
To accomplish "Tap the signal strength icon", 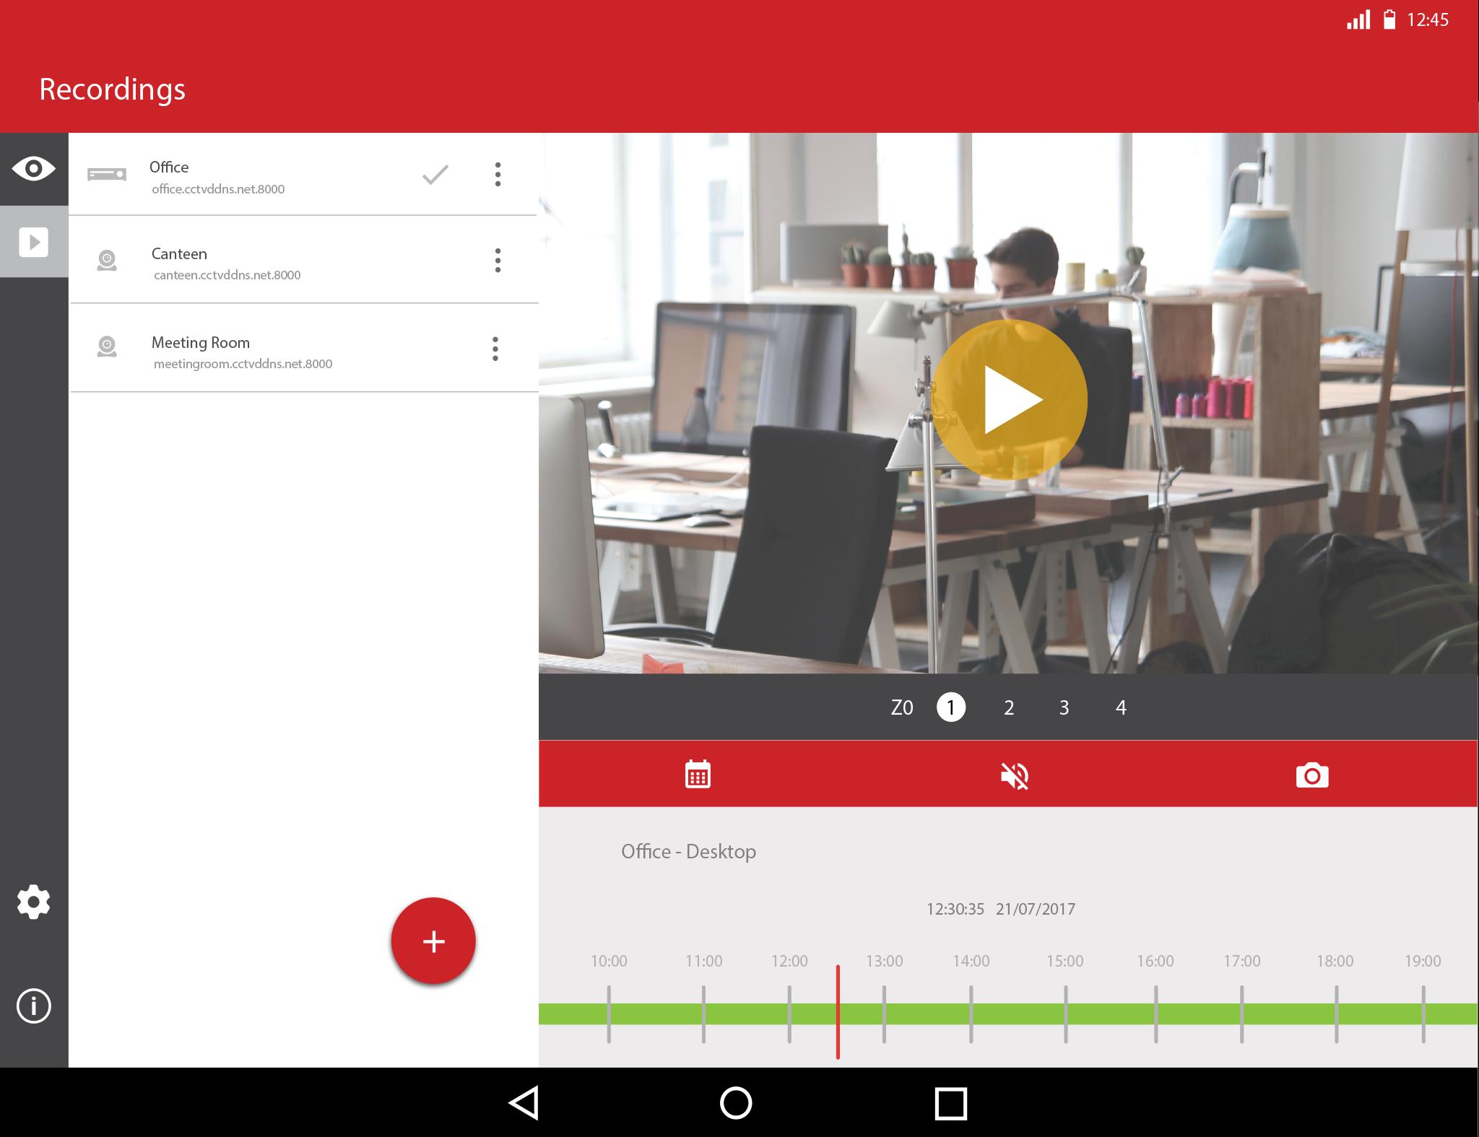I will click(1358, 19).
